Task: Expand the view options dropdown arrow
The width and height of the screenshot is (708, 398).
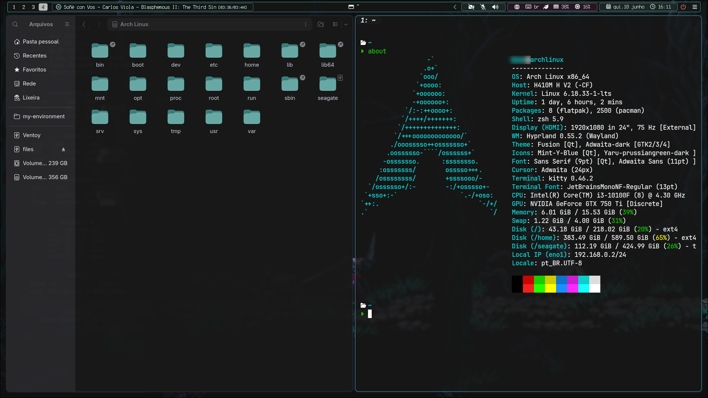Action: click(x=346, y=24)
